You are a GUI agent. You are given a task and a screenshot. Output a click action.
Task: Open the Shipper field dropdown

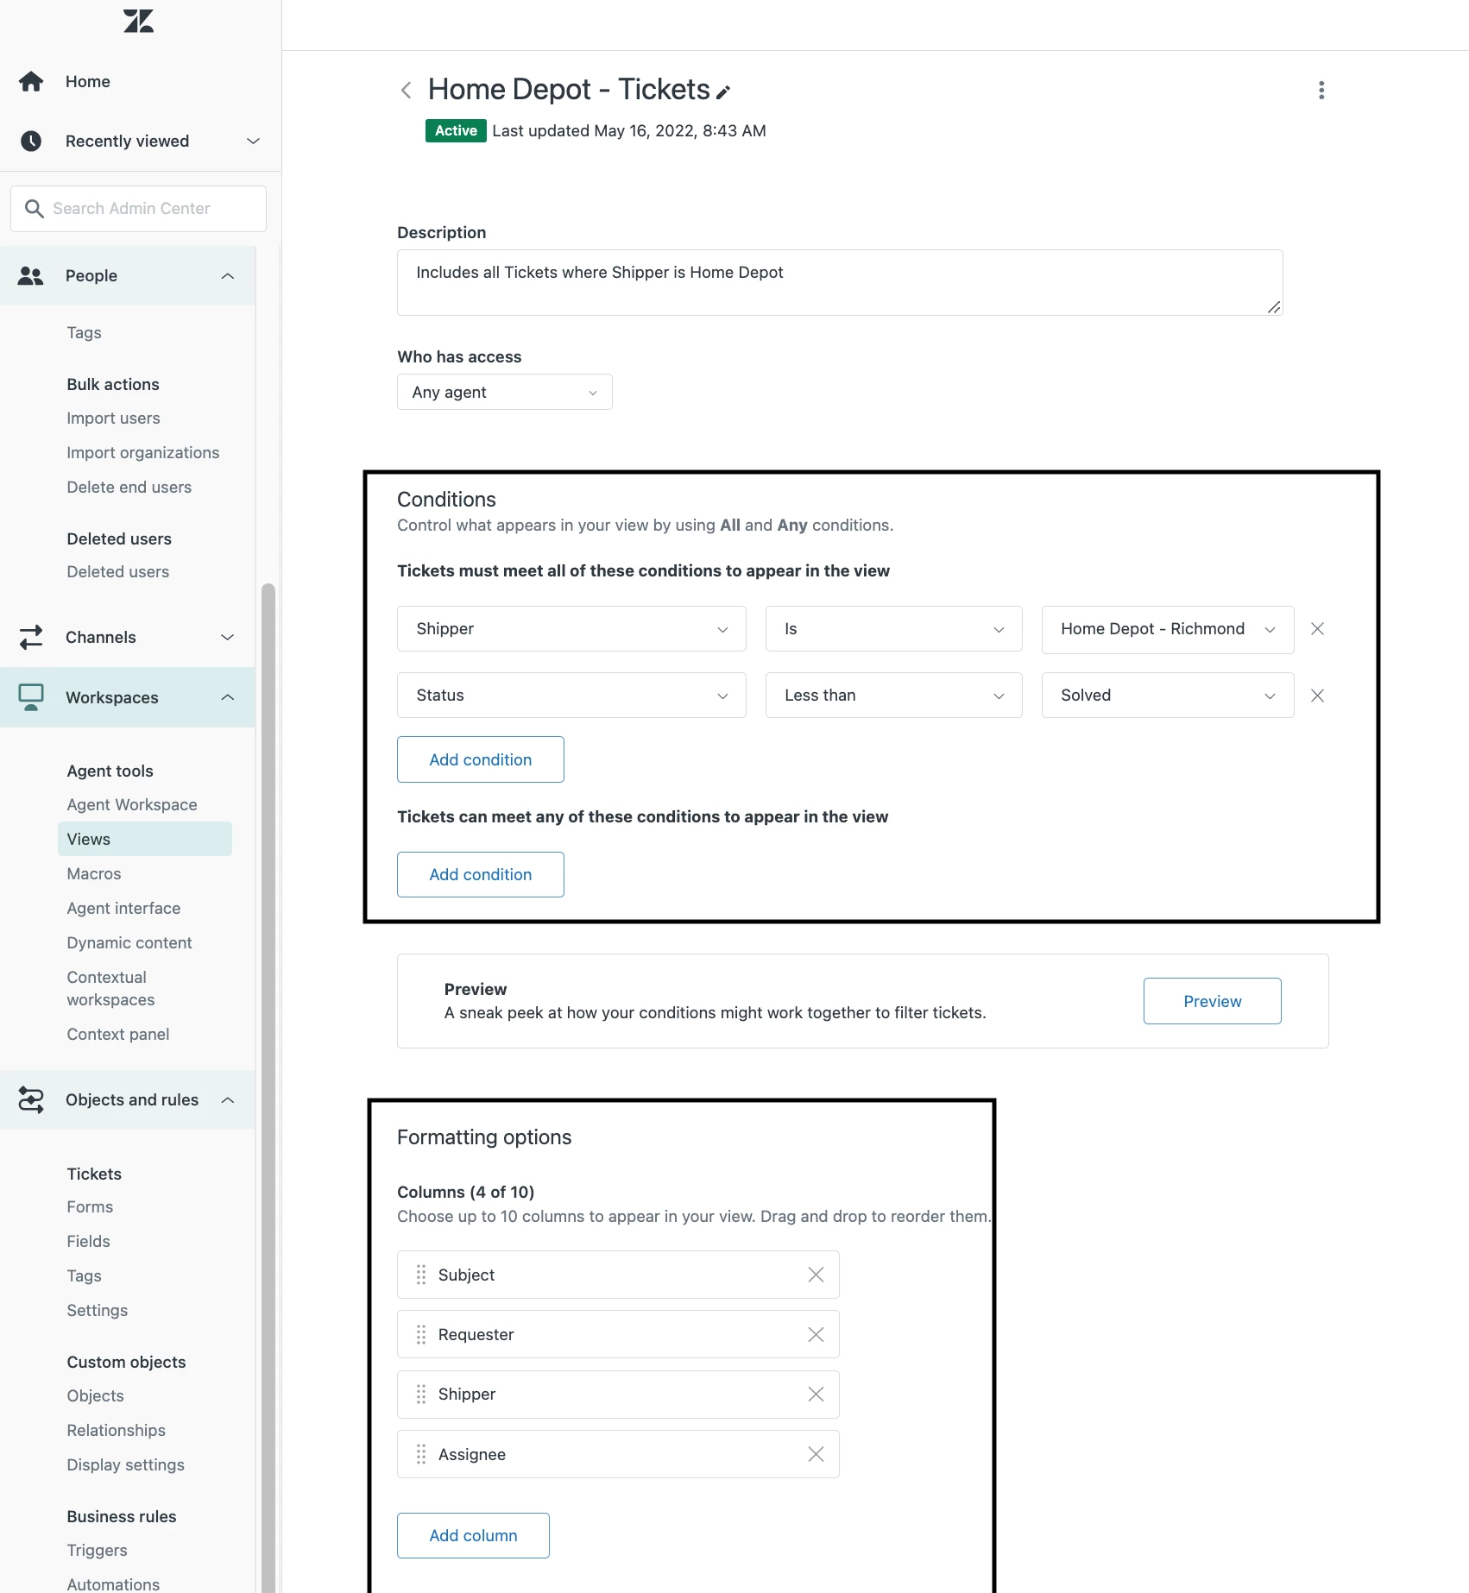click(571, 628)
